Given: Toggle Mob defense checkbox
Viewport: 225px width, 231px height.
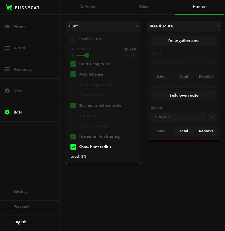Looking at the screenshot, I should click(x=73, y=74).
